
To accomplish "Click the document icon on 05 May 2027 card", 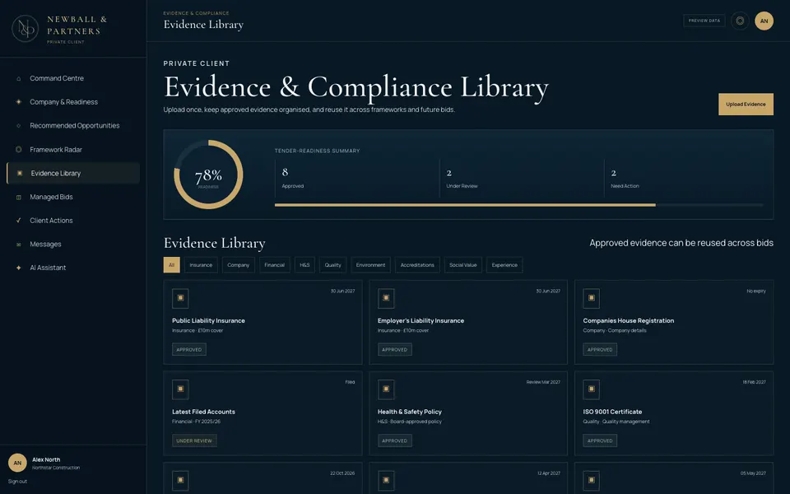I will [x=592, y=480].
